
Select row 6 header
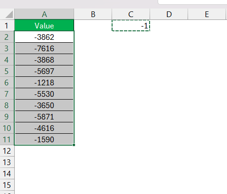click(7, 83)
